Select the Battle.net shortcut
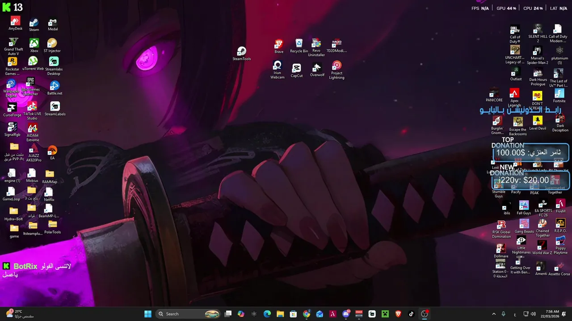The image size is (572, 321). [x=55, y=88]
